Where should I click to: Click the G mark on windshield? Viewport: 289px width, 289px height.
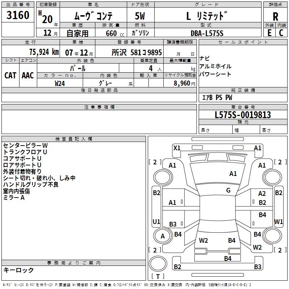(x=228, y=190)
